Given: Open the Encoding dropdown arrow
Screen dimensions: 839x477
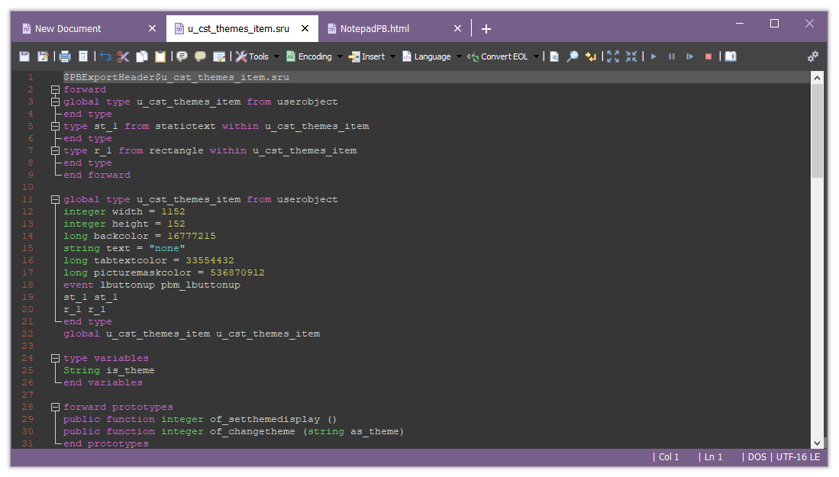Looking at the screenshot, I should tap(341, 56).
